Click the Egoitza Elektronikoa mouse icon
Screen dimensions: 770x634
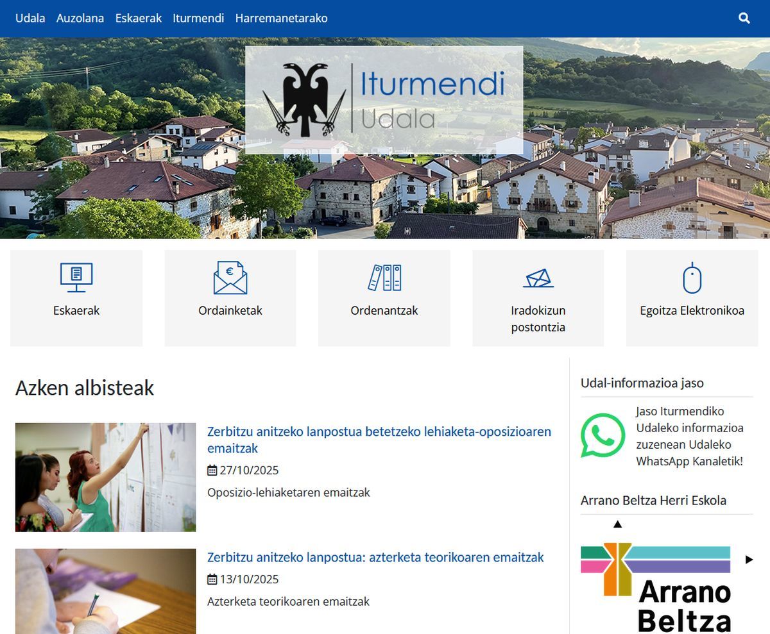point(692,278)
